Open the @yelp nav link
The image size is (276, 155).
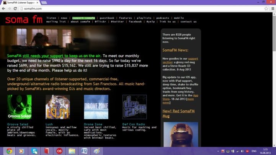(150, 22)
